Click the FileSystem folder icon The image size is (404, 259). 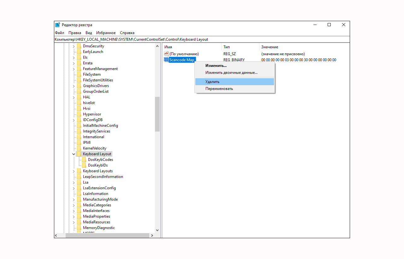click(x=79, y=74)
